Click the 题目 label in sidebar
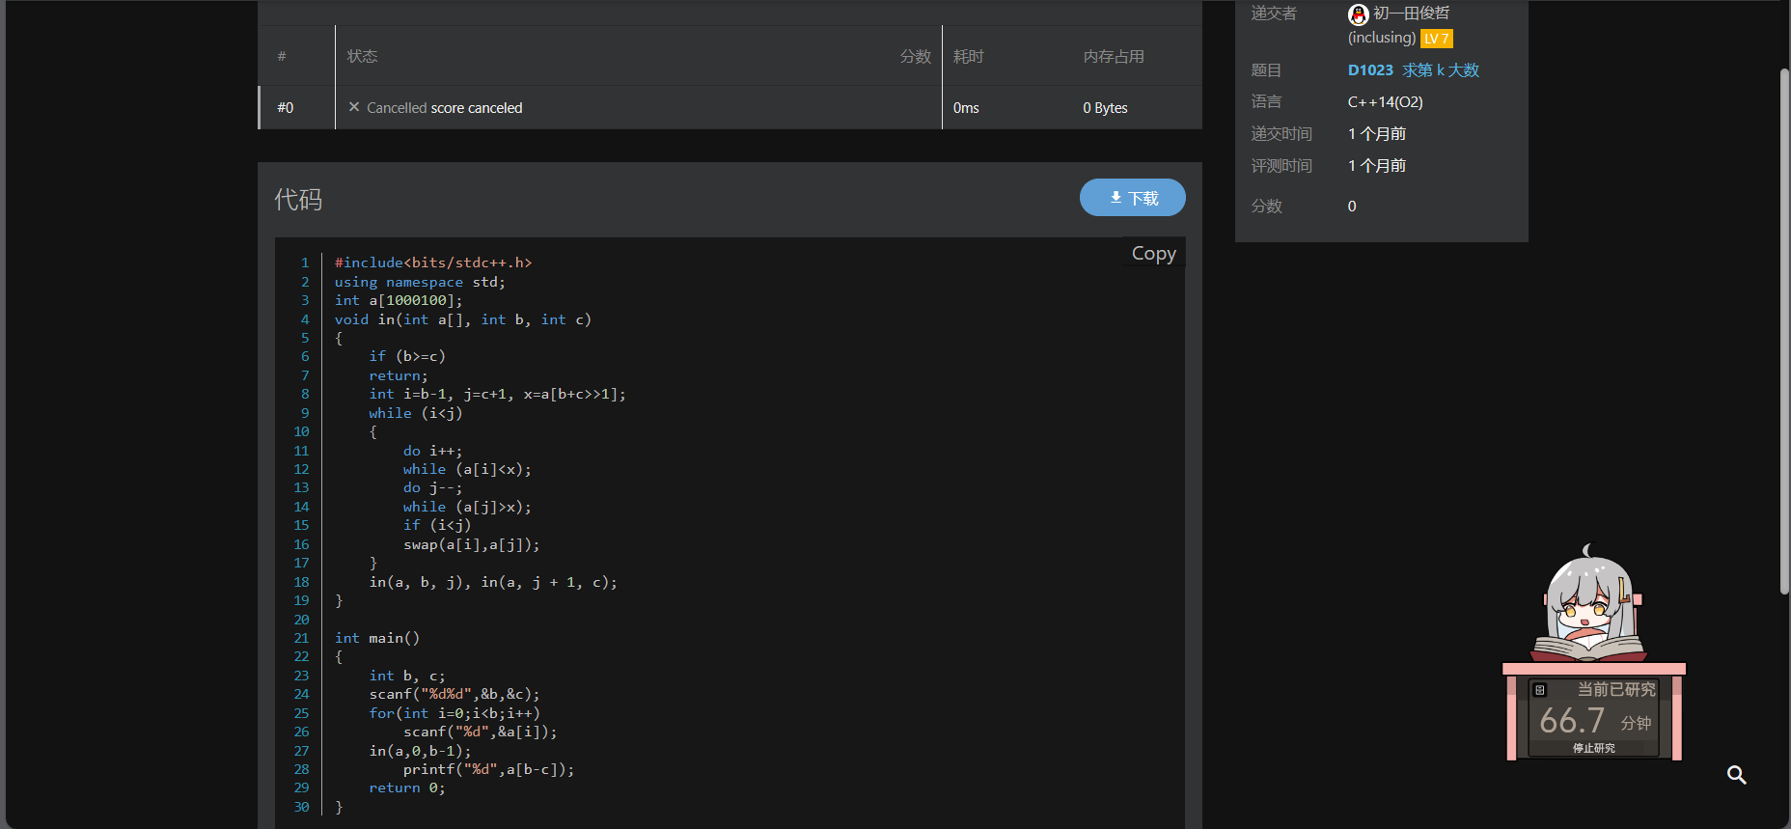 coord(1266,70)
